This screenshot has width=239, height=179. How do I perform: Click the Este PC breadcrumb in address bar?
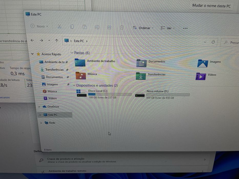(79, 41)
